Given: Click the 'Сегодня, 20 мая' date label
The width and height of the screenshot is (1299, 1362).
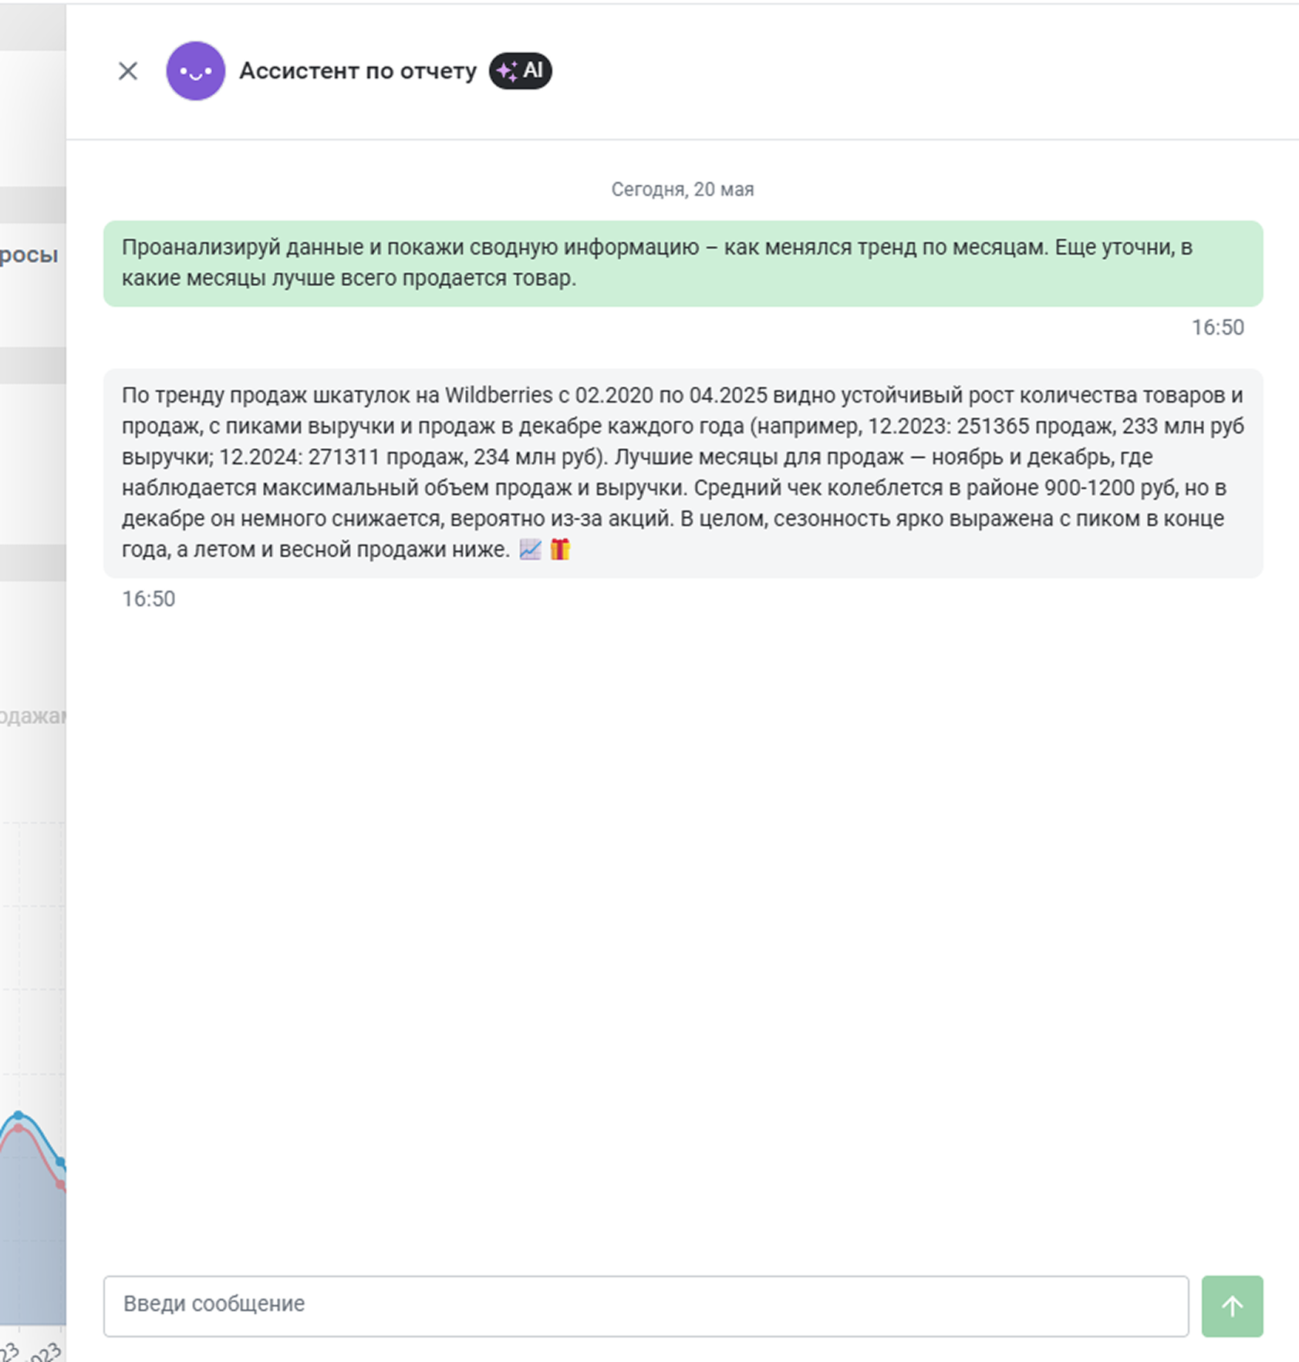Looking at the screenshot, I should pos(683,190).
